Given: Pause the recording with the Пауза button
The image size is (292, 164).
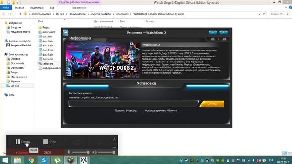Looking at the screenshot, I should pos(22,142).
